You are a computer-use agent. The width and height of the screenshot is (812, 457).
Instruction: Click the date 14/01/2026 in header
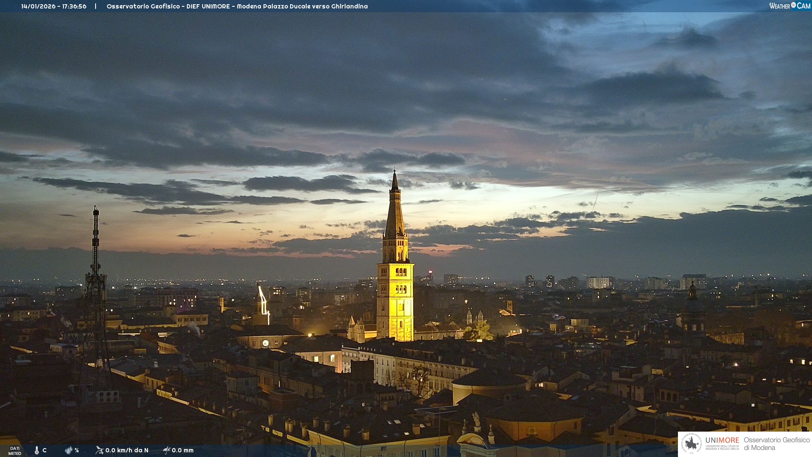[x=38, y=6]
